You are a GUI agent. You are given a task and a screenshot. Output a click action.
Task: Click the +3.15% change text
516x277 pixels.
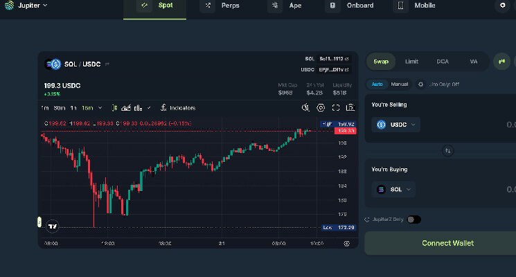click(52, 94)
